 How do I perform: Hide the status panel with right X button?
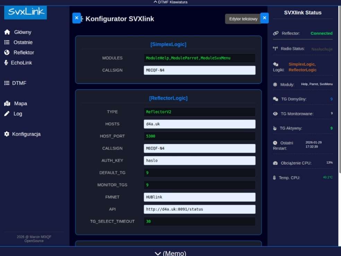pos(264,18)
